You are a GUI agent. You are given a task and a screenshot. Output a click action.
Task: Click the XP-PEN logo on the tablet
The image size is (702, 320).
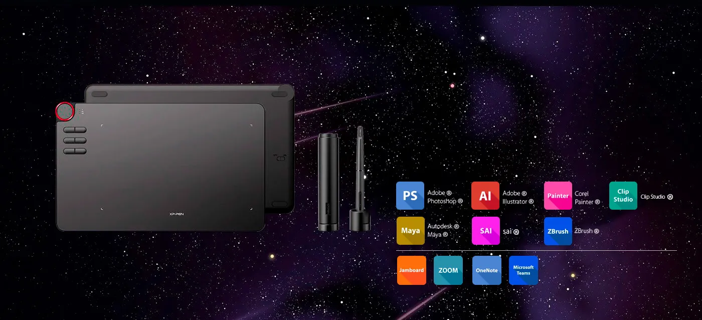(x=178, y=214)
